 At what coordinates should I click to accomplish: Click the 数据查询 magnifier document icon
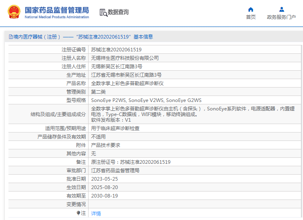pyautogui.click(x=103, y=12)
